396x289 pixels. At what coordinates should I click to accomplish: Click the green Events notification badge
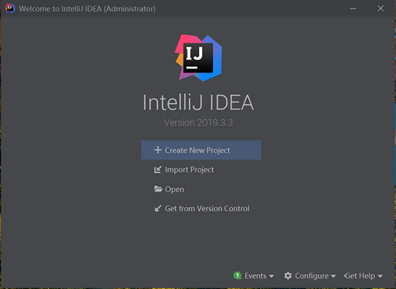pos(238,276)
